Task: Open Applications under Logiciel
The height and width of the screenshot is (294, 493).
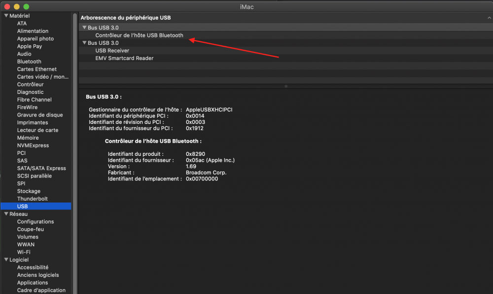Action: click(x=33, y=283)
